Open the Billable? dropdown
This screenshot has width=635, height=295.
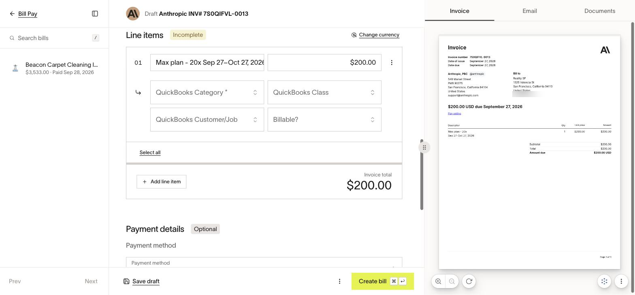pyautogui.click(x=324, y=119)
